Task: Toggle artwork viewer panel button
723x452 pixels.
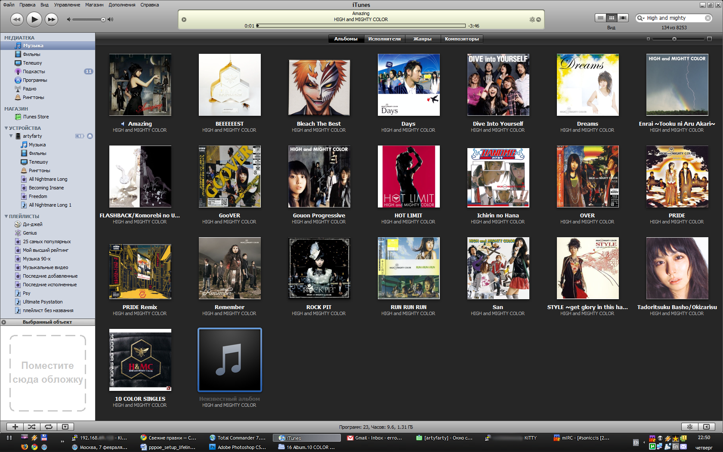Action: (65, 427)
